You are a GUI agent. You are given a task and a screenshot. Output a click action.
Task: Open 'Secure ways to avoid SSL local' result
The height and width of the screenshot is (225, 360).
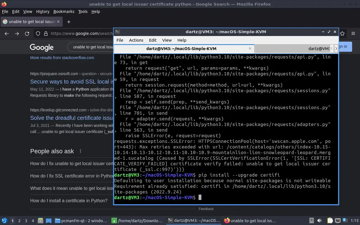(72, 82)
